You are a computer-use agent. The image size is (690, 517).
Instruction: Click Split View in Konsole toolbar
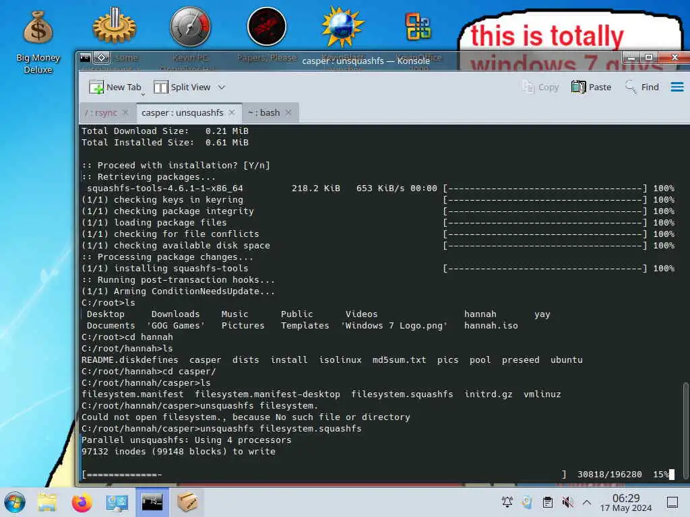(x=182, y=87)
